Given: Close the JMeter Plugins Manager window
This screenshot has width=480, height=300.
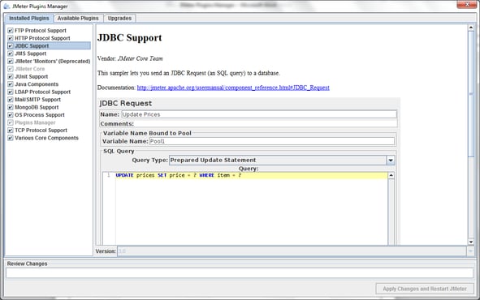Looking at the screenshot, I should [466, 4].
